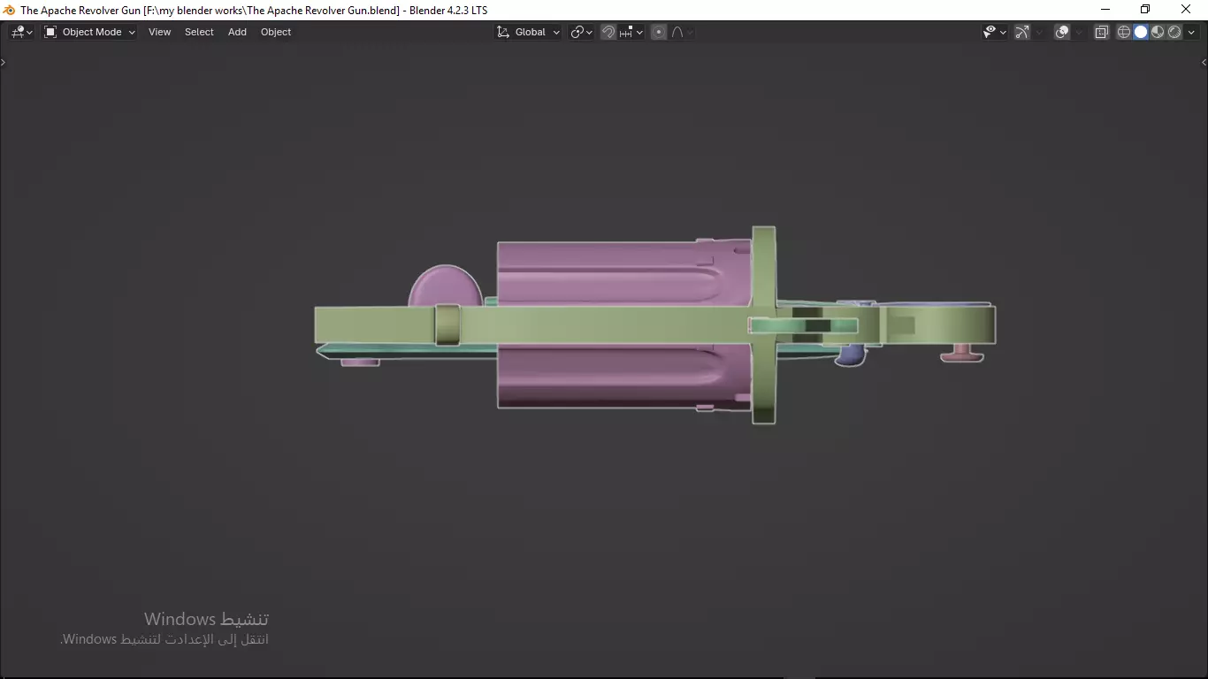Open the Object menu
This screenshot has width=1208, height=679.
(x=276, y=32)
